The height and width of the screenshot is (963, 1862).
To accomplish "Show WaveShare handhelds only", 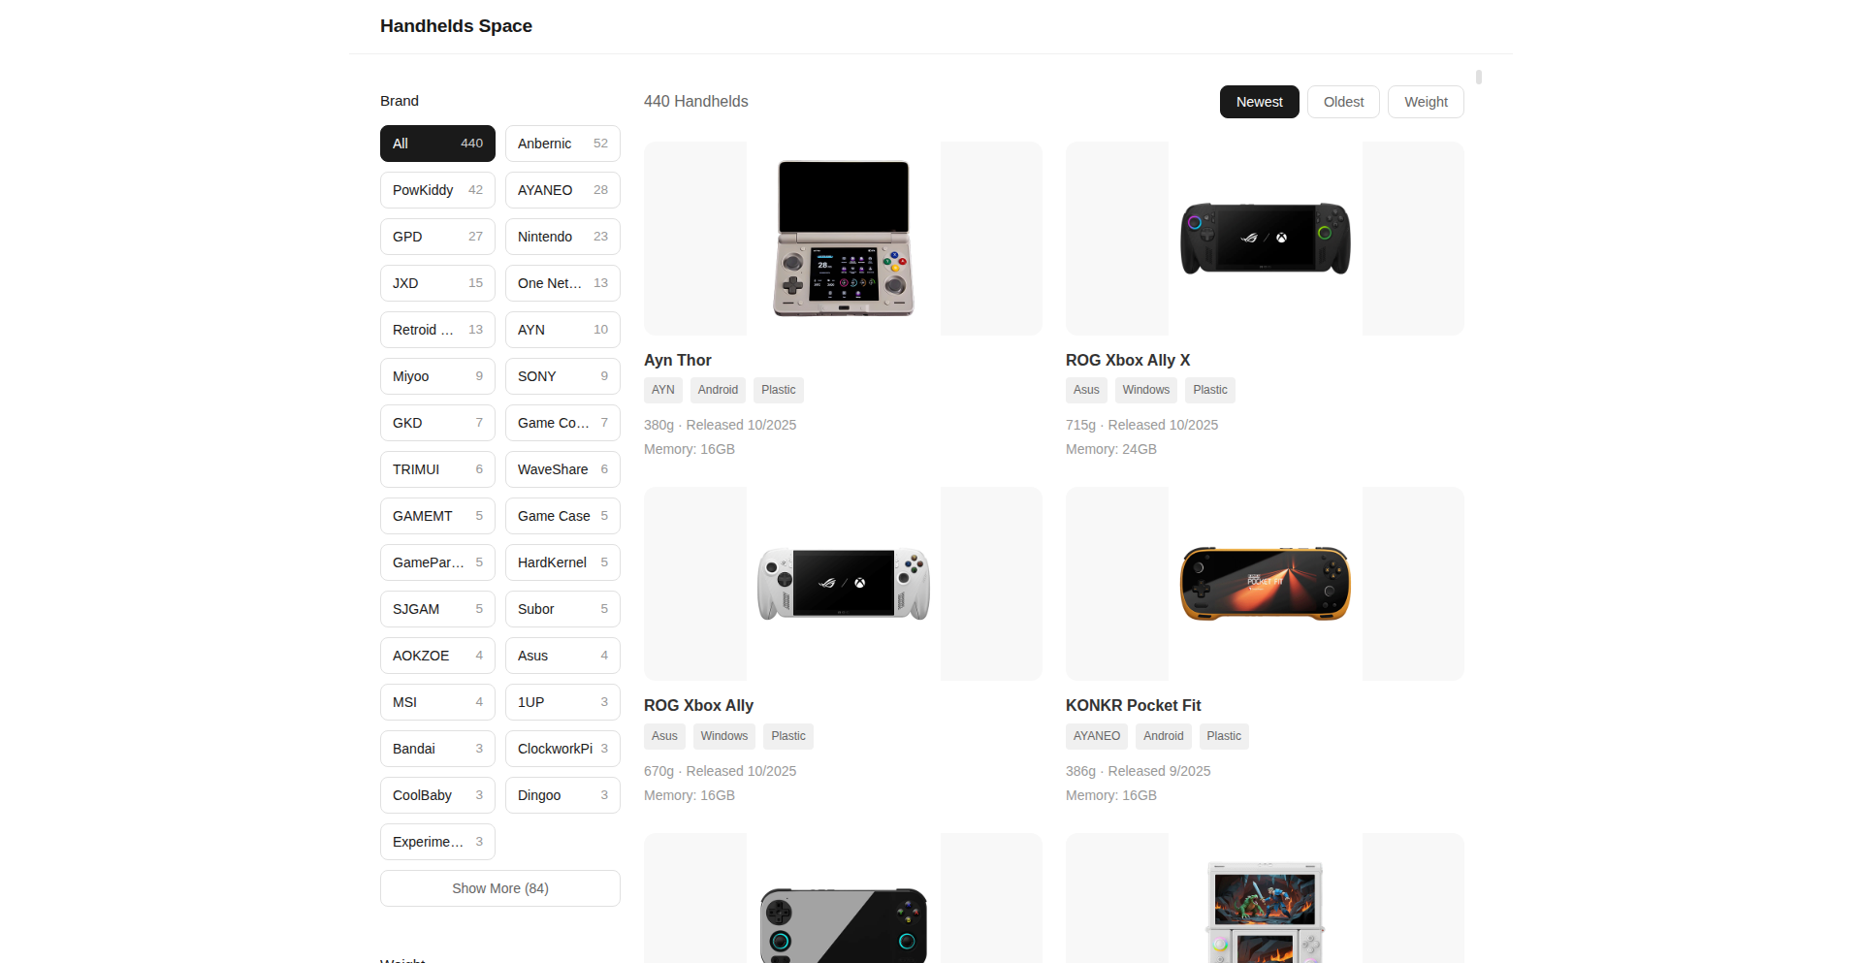I will 562,469.
